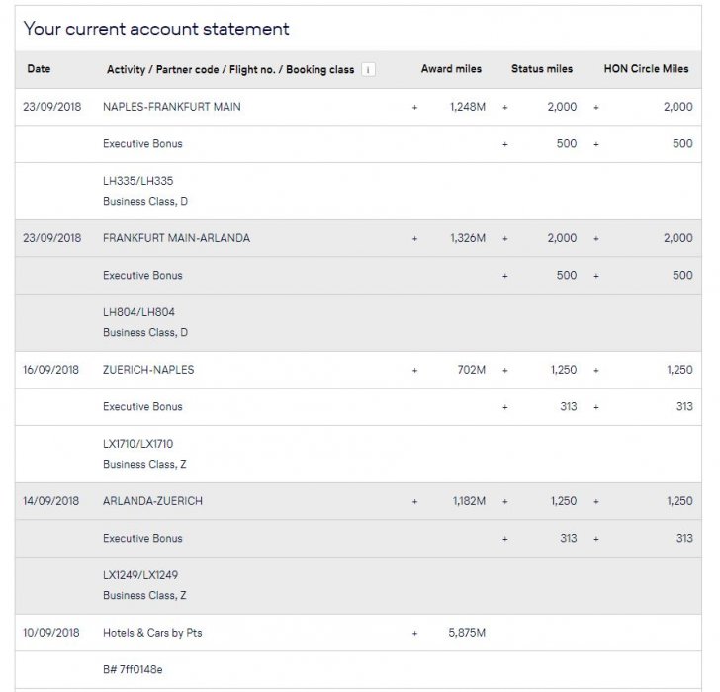Click the 16/09/2018 date cell
This screenshot has width=720, height=692.
[x=51, y=370]
